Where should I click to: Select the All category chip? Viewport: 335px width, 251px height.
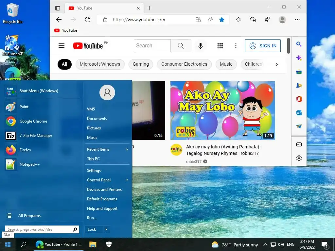(x=64, y=64)
